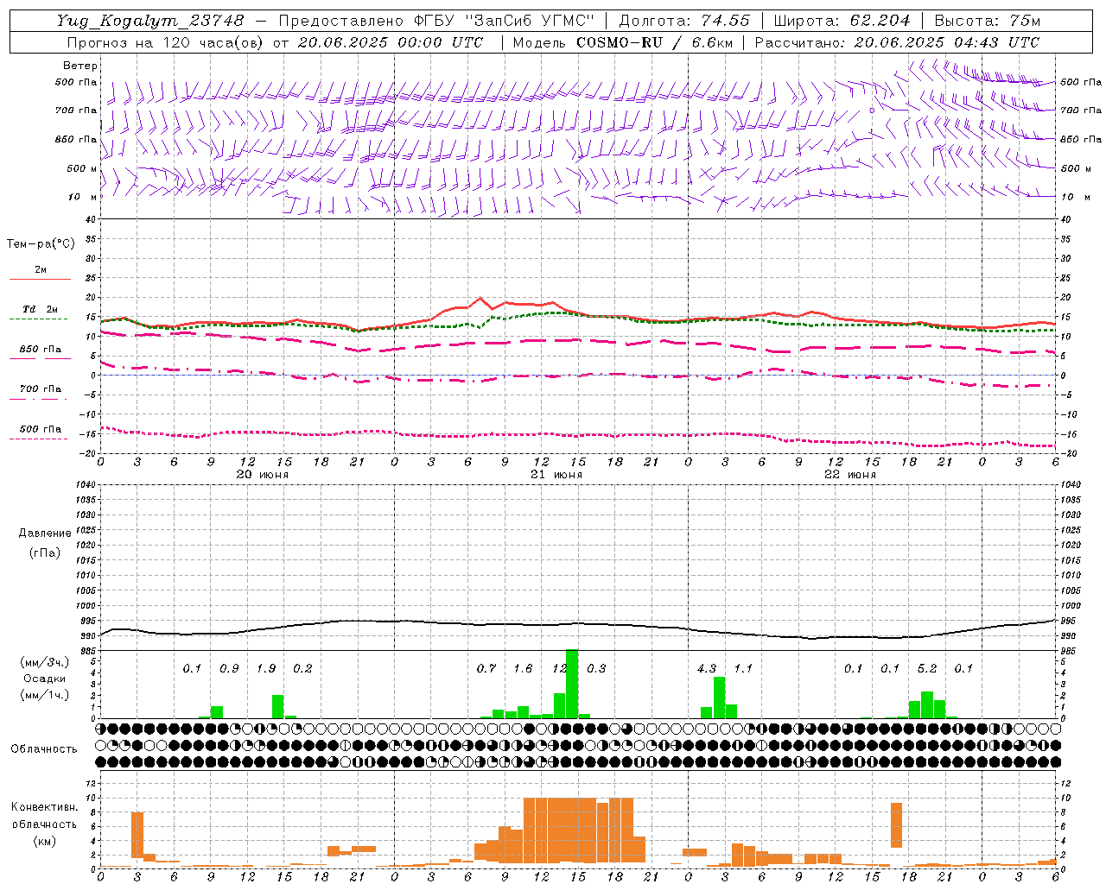
Task: Click the 2м temperature legend entry
Action: click(40, 270)
